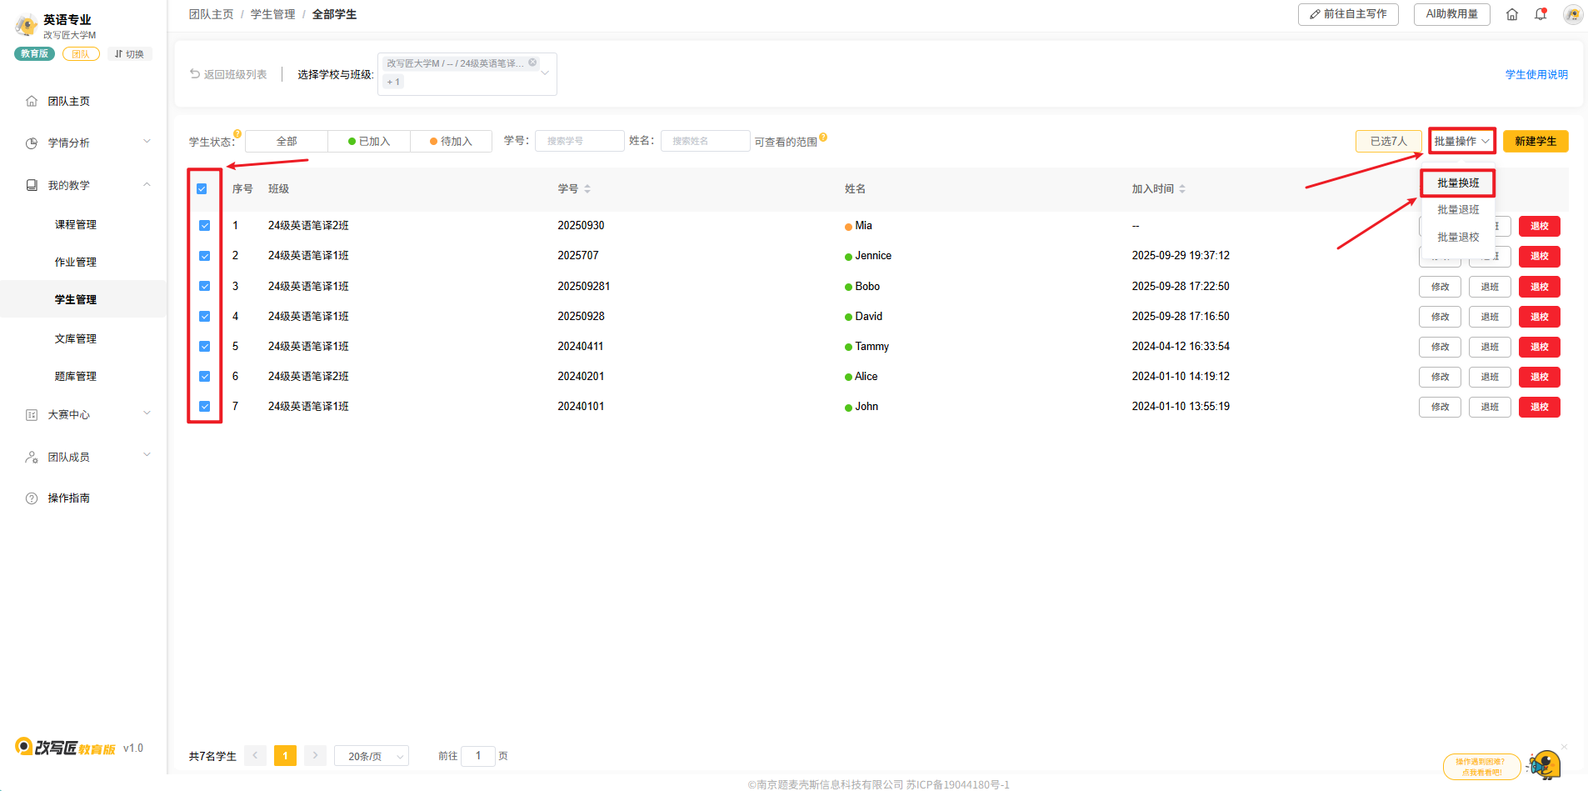
Task: Open the 20条/页 page size dropdown
Action: coord(372,756)
